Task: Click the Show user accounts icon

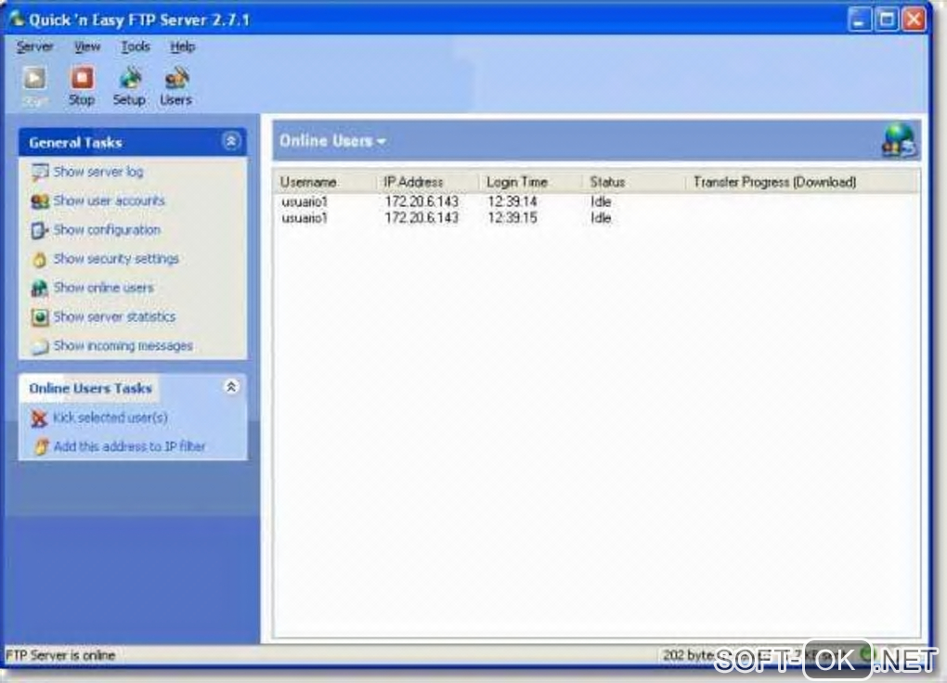Action: (x=40, y=201)
